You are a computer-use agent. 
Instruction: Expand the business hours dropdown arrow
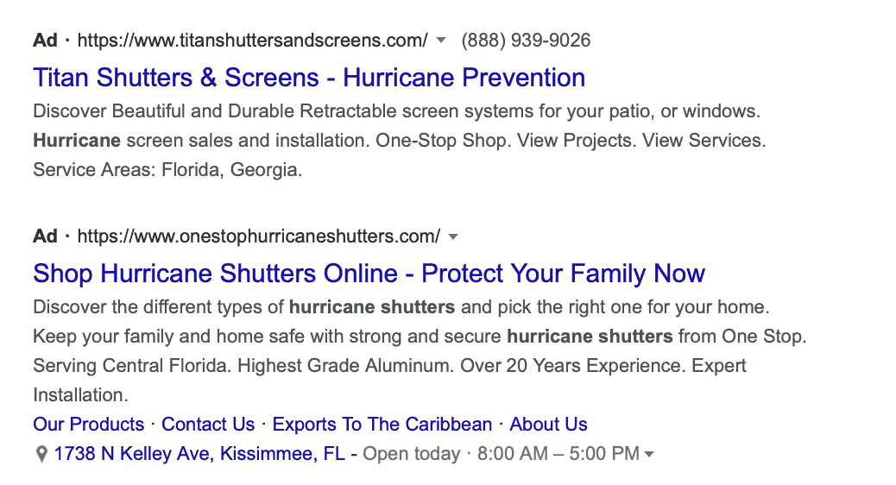click(648, 455)
